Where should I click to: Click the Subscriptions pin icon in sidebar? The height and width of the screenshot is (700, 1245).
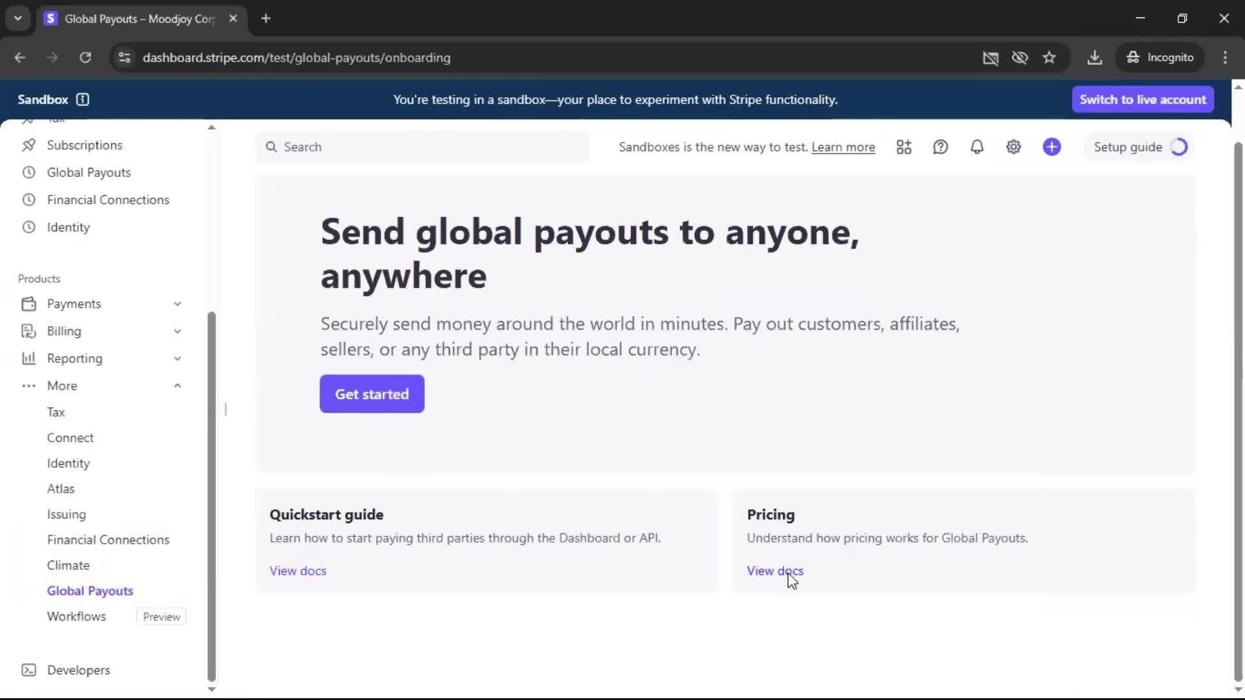29,145
